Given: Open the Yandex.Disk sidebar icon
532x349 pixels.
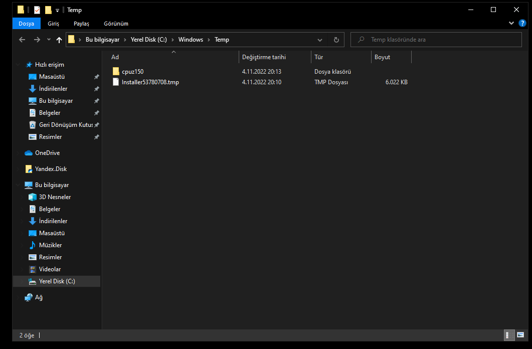Looking at the screenshot, I should coord(29,169).
